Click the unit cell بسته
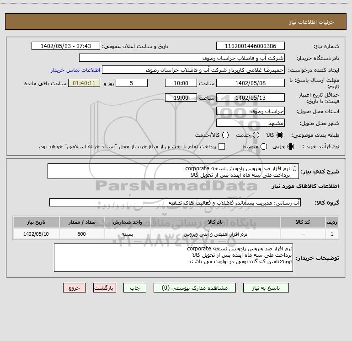352x341 pixels. tap(127, 234)
